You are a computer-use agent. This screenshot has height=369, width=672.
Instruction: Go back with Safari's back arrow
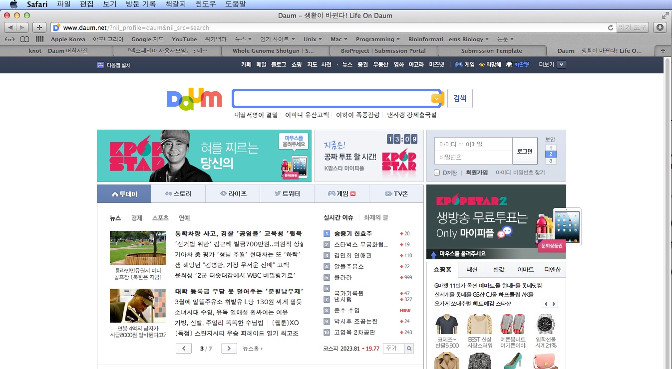coord(10,27)
